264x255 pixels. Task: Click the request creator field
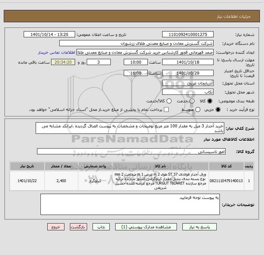click(145, 52)
